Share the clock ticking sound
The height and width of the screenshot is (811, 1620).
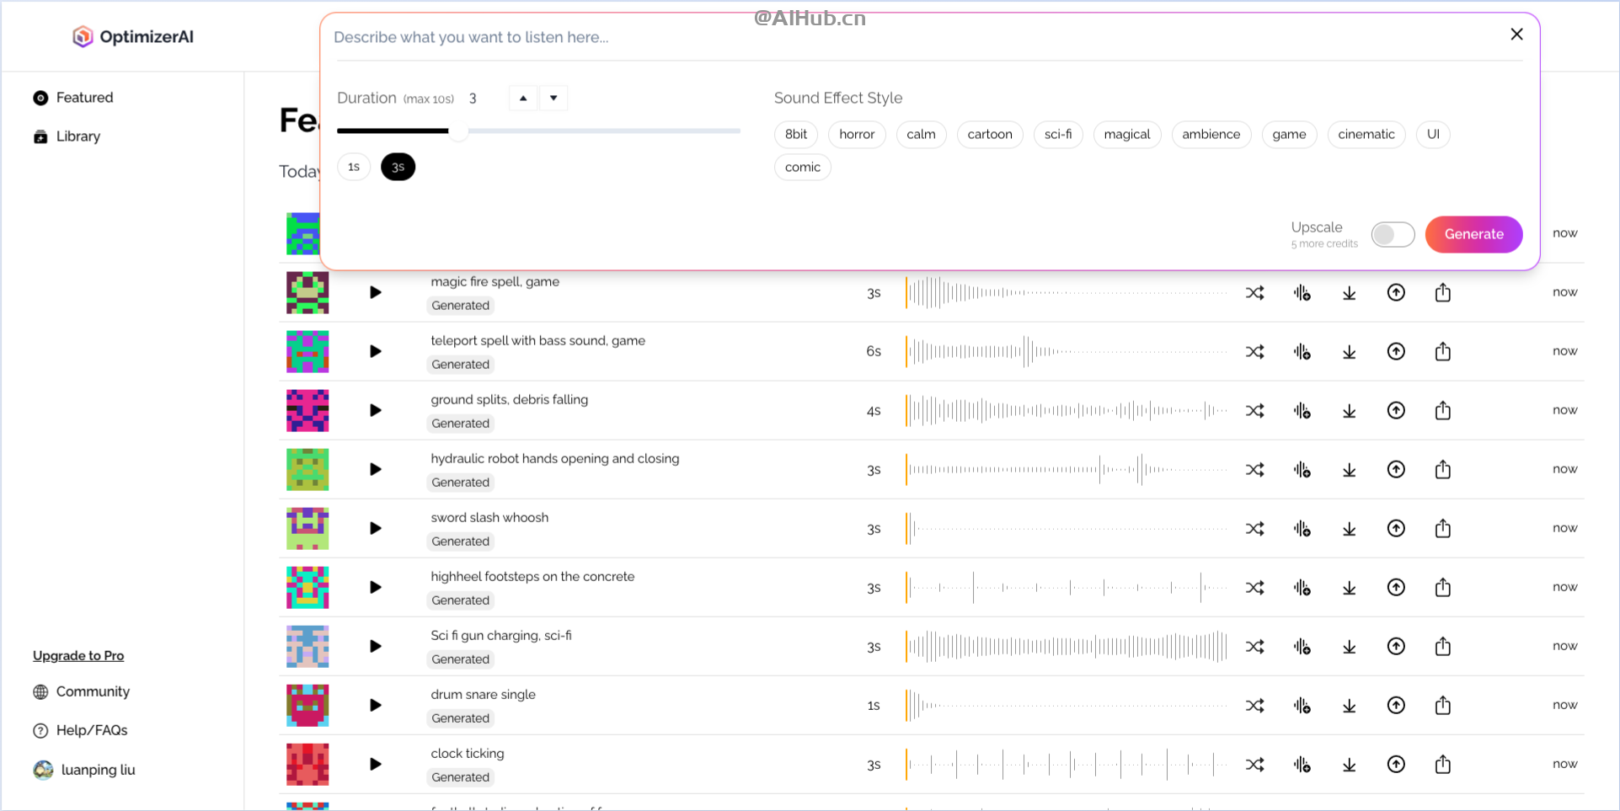click(1443, 765)
